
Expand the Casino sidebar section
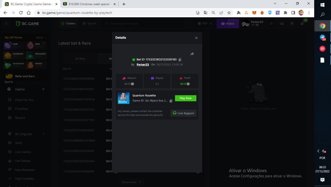(43, 89)
